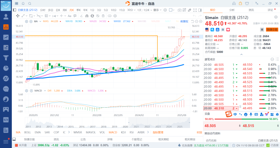
Task: Toggle the left panel layout icon beside 白银主连
Action: (15, 10)
